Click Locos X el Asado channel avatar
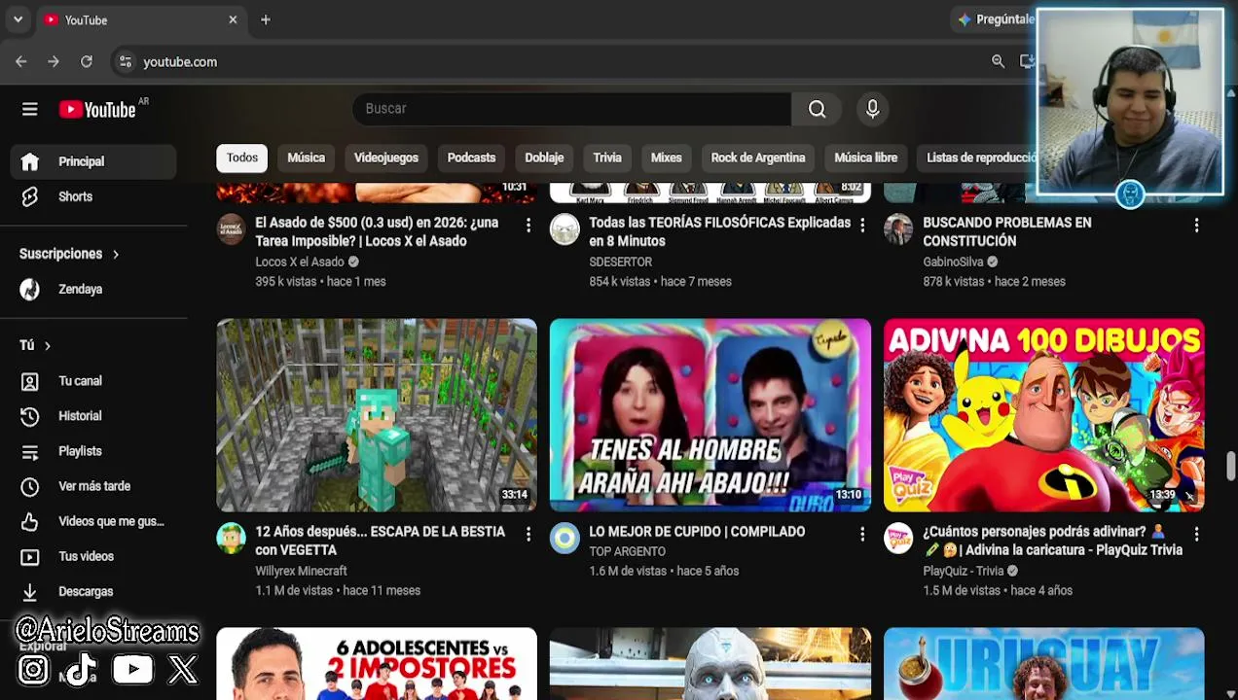This screenshot has height=700, width=1238. tap(231, 229)
